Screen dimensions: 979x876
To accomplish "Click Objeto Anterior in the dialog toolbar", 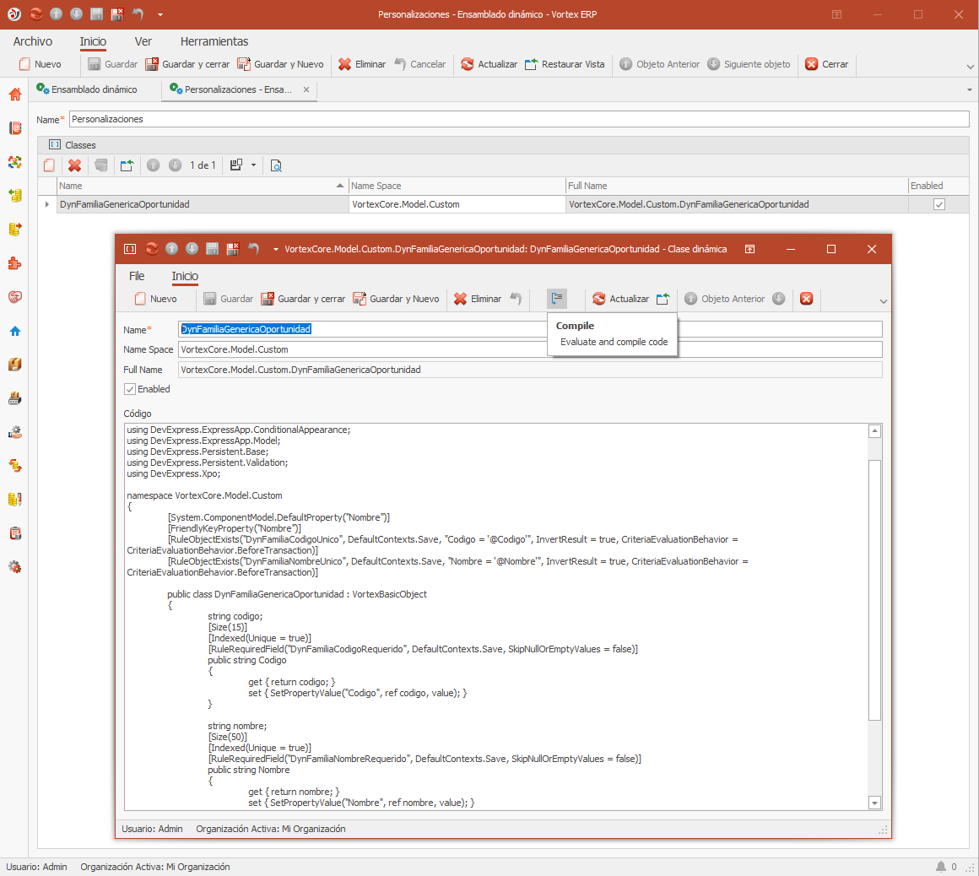I will click(724, 299).
